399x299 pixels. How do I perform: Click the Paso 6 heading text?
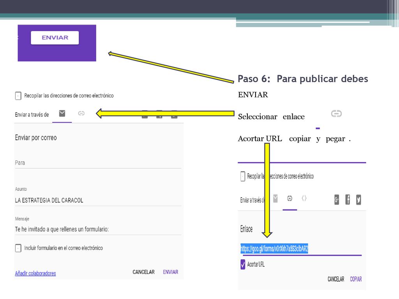click(303, 79)
